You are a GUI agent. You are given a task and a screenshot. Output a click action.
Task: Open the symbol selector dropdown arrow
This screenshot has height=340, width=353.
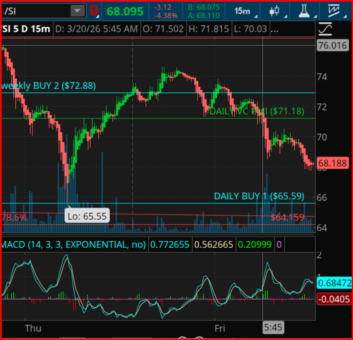[x=78, y=11]
